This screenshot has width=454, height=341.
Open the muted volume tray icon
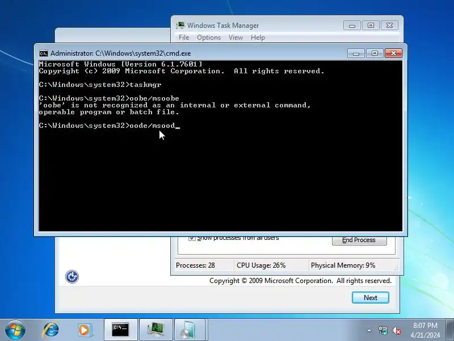[396, 330]
